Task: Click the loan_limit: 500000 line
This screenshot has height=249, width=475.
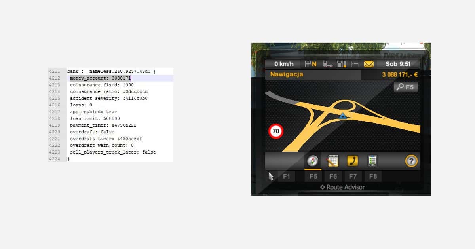Action: point(95,118)
